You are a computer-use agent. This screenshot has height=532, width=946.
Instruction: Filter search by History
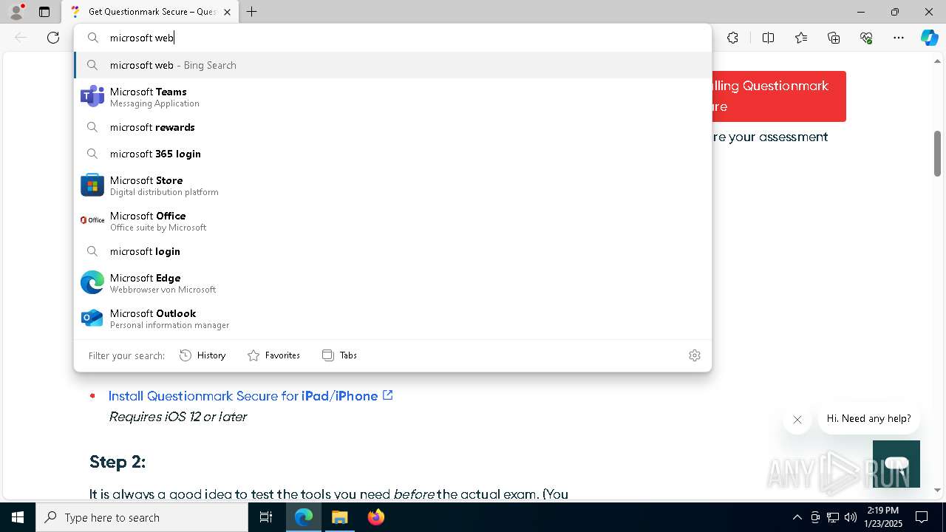point(203,355)
